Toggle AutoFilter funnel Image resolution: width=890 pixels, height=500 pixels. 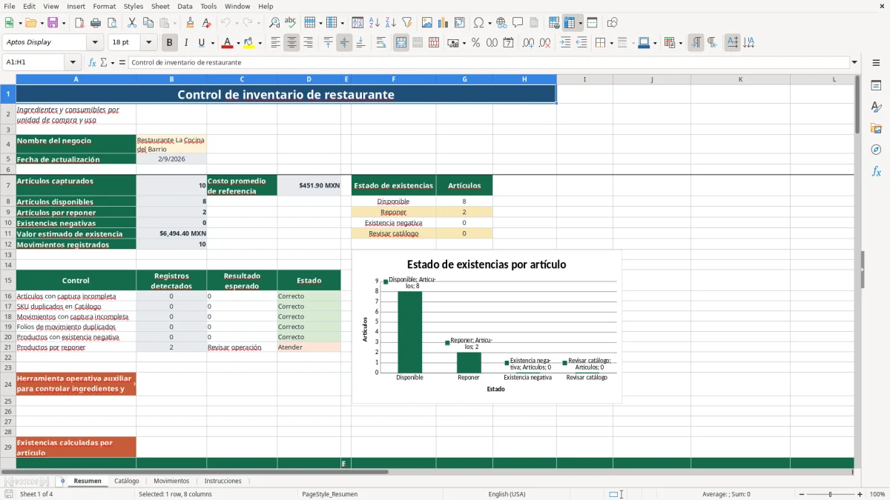[406, 23]
